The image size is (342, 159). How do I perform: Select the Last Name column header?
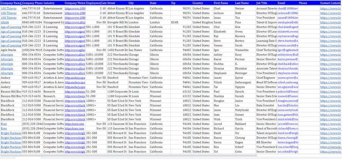click(245, 3)
